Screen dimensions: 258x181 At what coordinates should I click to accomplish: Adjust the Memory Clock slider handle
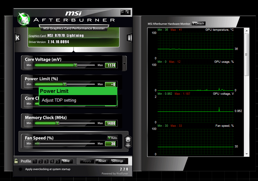58,123
